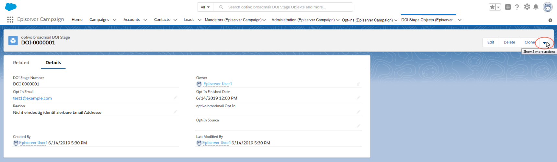Open the search scope 'All' dropdown
The height and width of the screenshot is (162, 557).
click(205, 7)
